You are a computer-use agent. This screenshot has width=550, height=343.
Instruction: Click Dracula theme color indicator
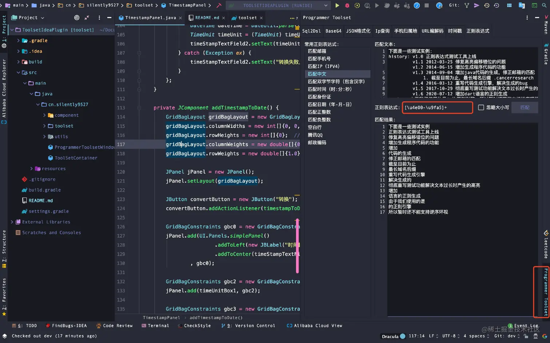[x=403, y=336]
